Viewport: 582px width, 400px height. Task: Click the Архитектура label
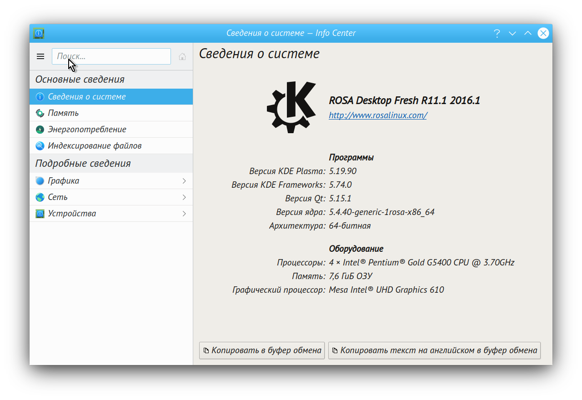pos(297,226)
